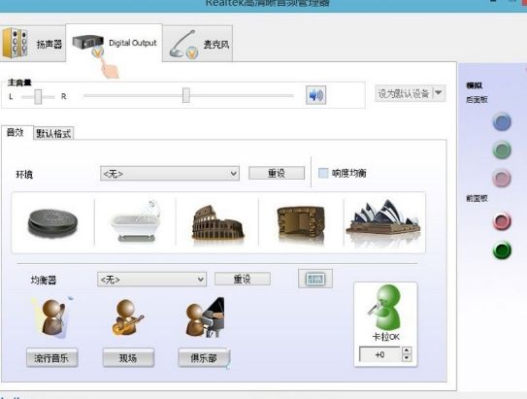The height and width of the screenshot is (399, 527).
Task: Reset the equalizer with 重设 button
Action: pyautogui.click(x=243, y=279)
